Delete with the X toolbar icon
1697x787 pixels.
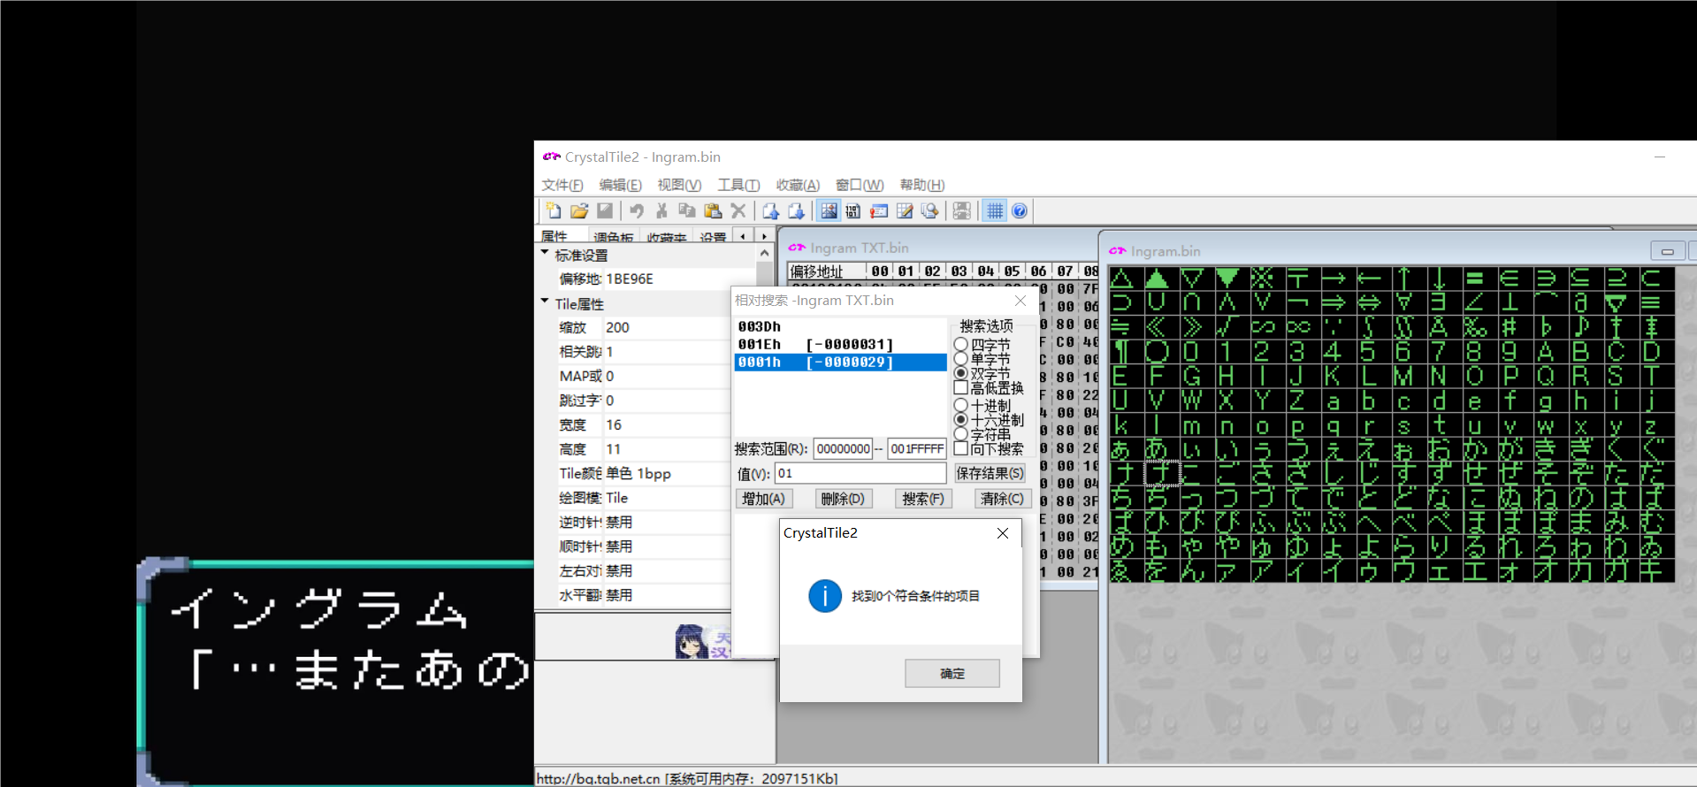738,210
